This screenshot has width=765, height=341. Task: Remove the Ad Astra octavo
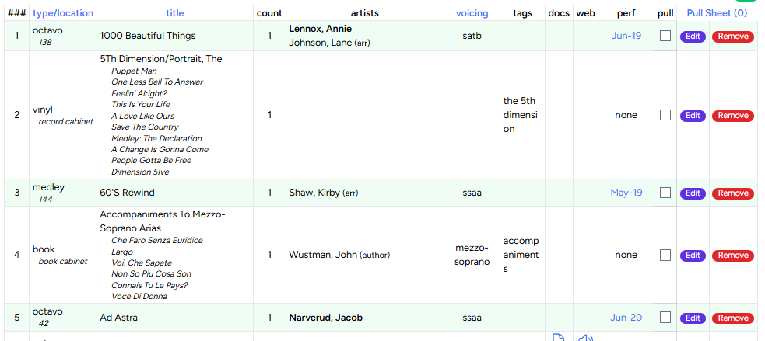pos(732,318)
